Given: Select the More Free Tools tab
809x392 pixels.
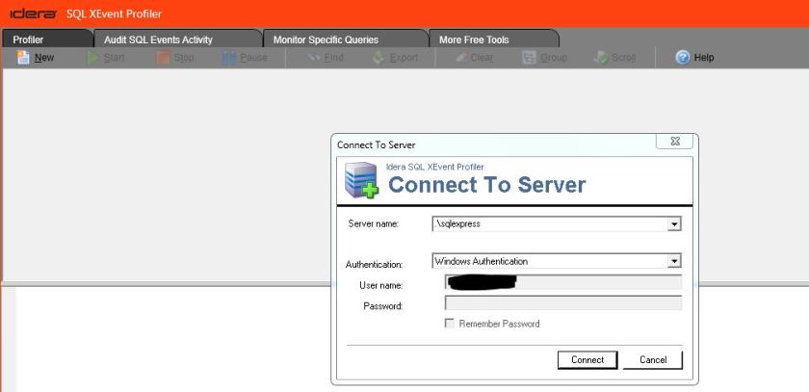Looking at the screenshot, I should coord(474,39).
